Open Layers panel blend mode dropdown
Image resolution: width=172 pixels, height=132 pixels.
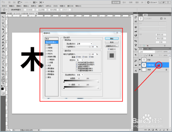click(147, 52)
